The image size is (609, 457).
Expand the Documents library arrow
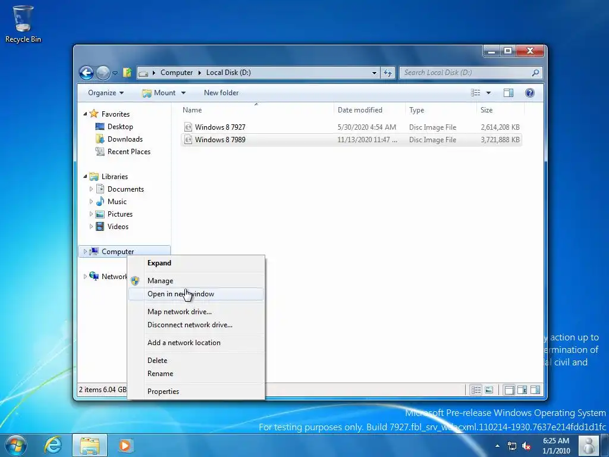tap(91, 189)
